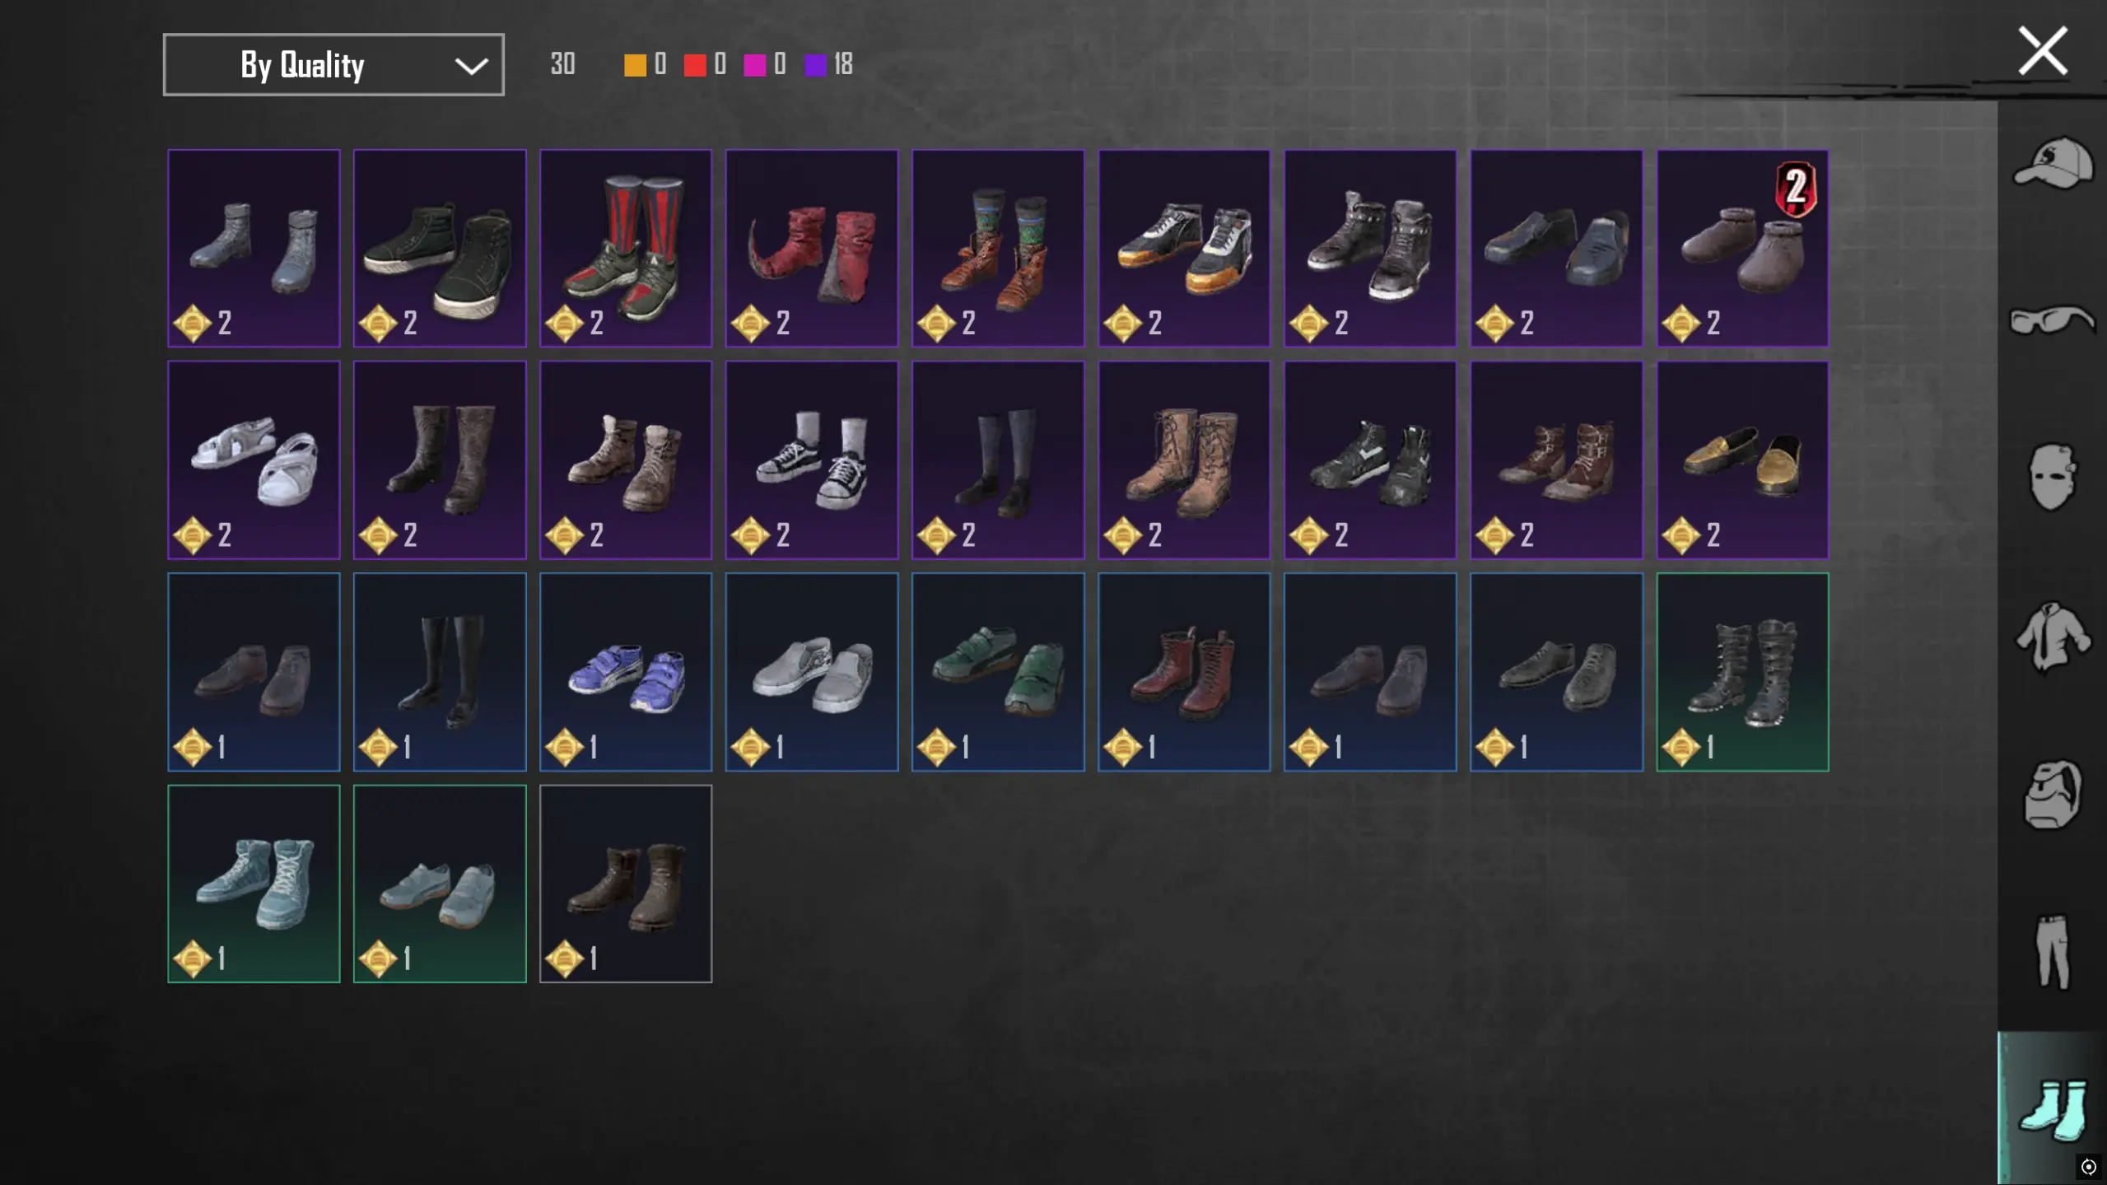This screenshot has height=1185, width=2107.
Task: Select the face mask category icon
Action: point(2053,478)
